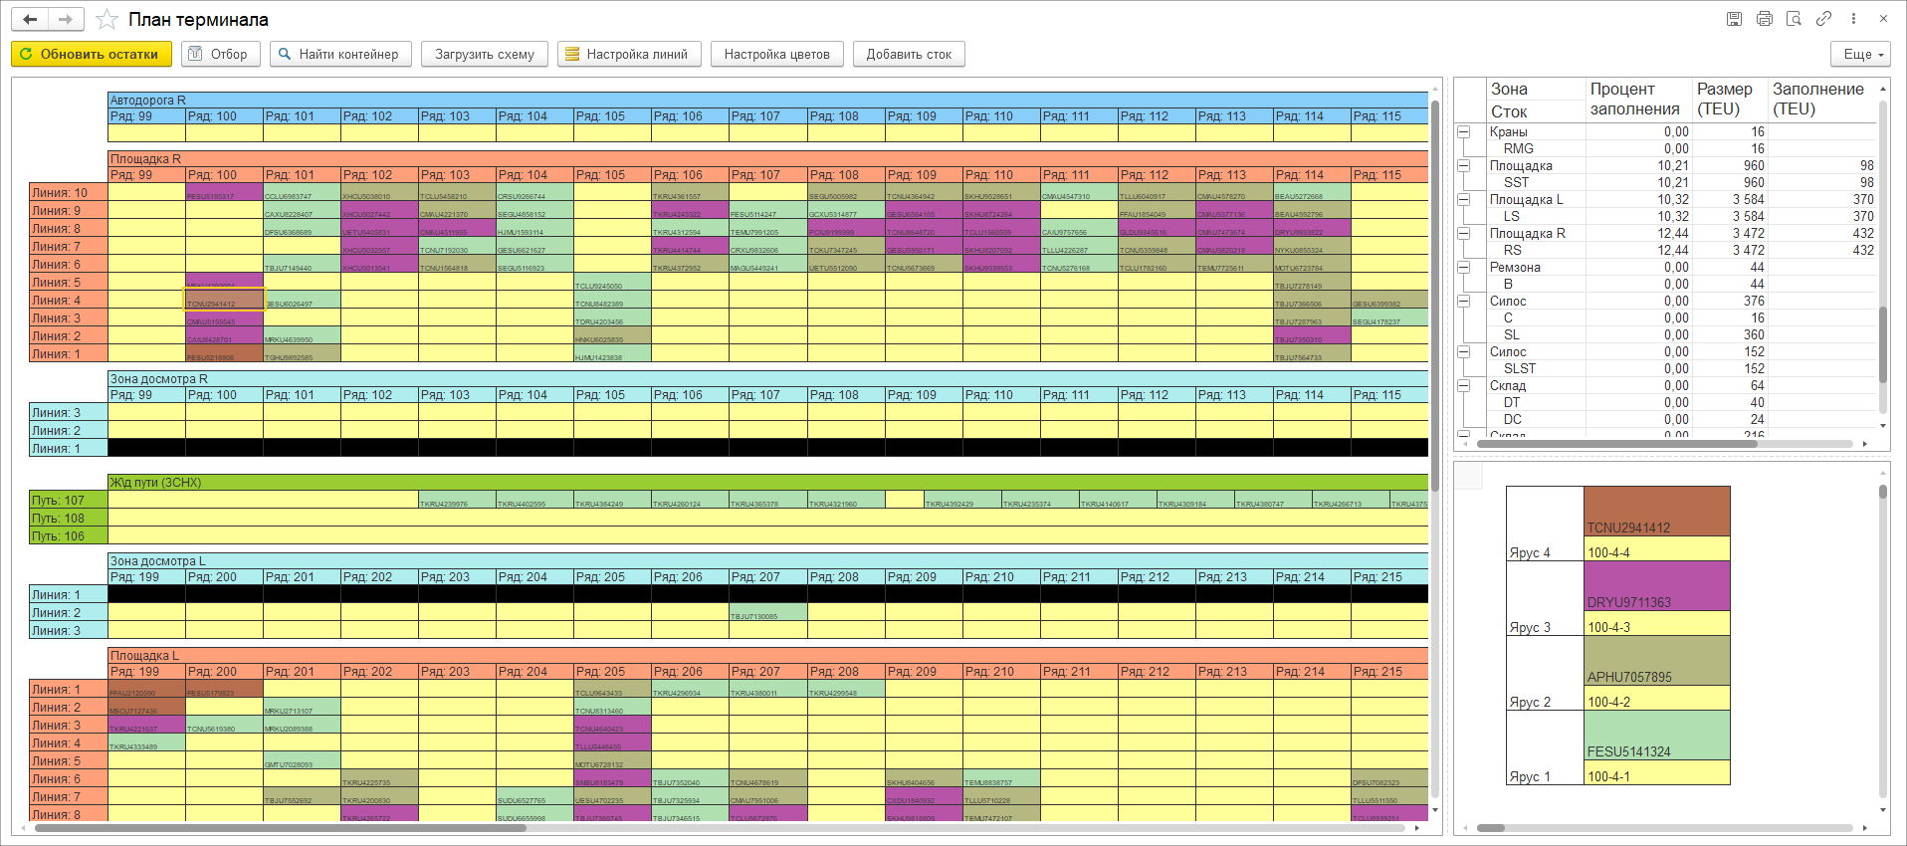Open print preview icon
The image size is (1907, 846).
tap(1794, 19)
